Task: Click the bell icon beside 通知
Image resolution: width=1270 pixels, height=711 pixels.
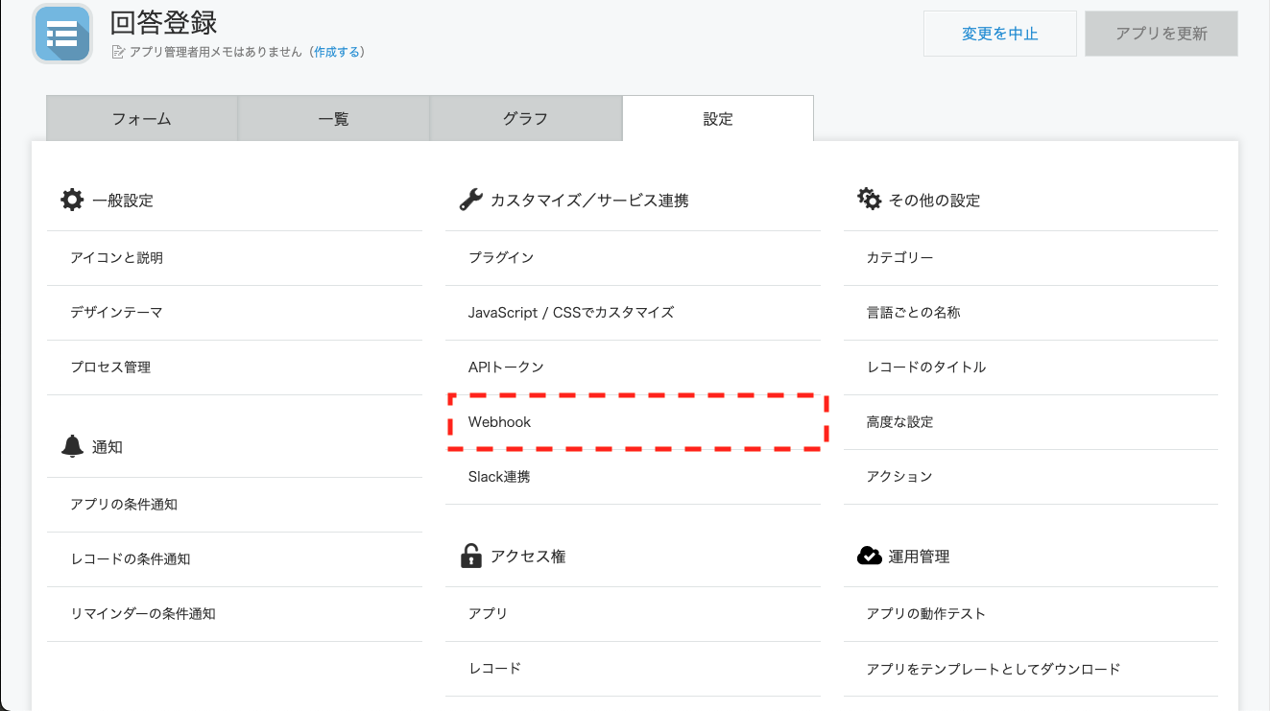Action: click(x=72, y=446)
